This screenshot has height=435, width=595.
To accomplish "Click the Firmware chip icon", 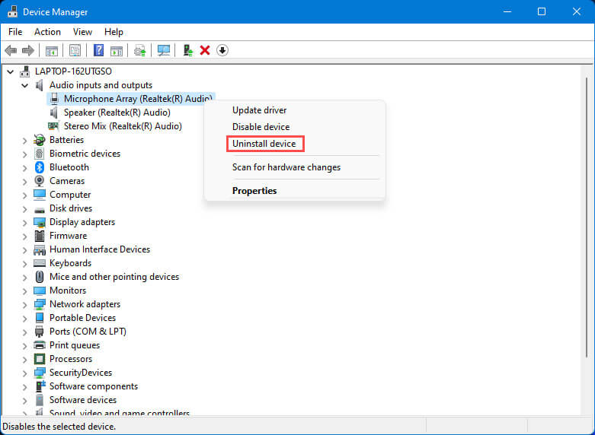I will pyautogui.click(x=40, y=236).
